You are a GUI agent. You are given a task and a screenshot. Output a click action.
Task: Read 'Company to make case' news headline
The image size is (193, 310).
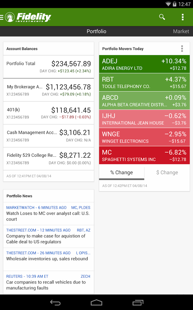pyautogui.click(x=46, y=239)
